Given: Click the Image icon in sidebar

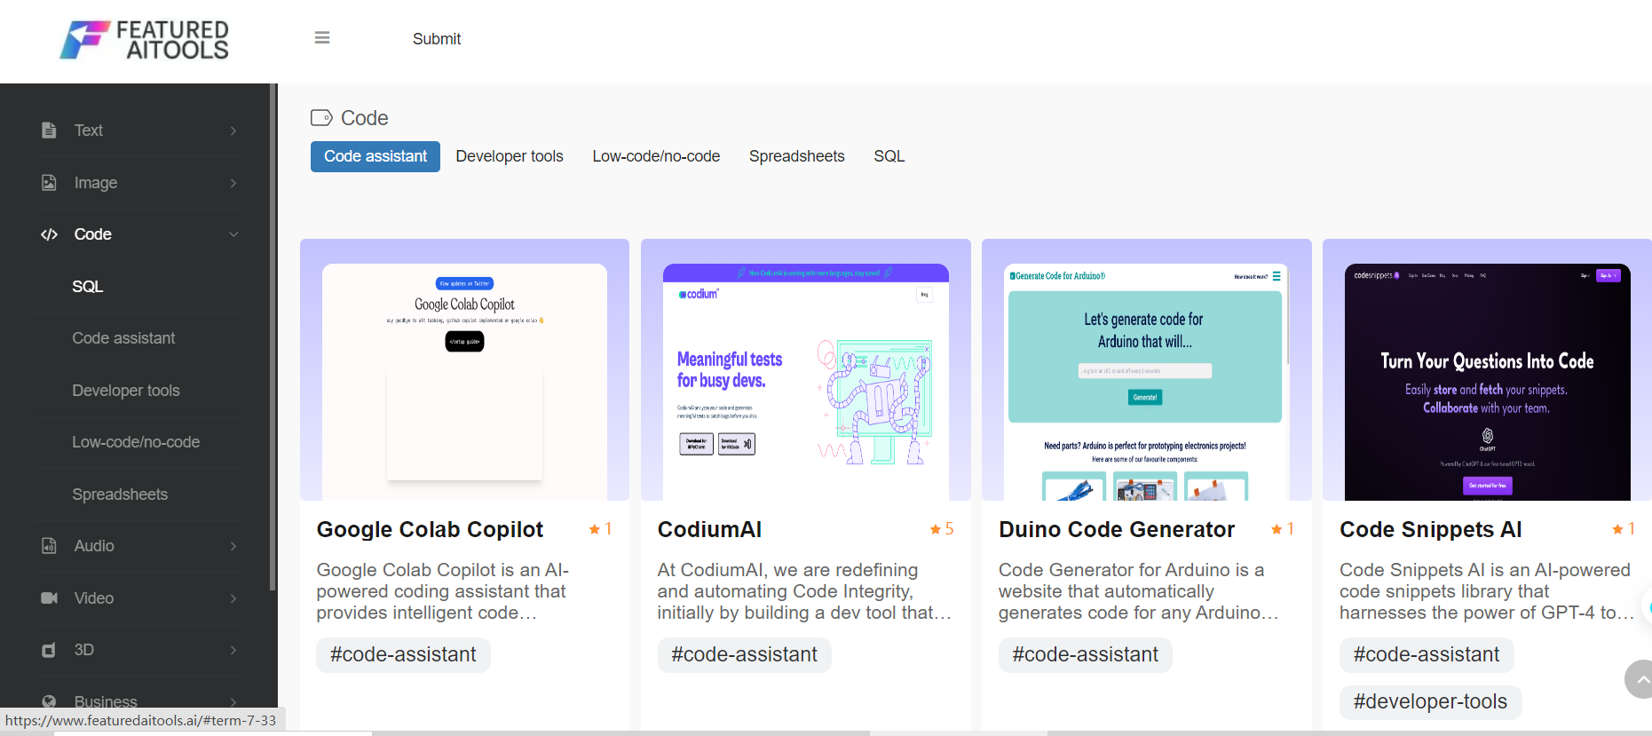Looking at the screenshot, I should pos(49,183).
